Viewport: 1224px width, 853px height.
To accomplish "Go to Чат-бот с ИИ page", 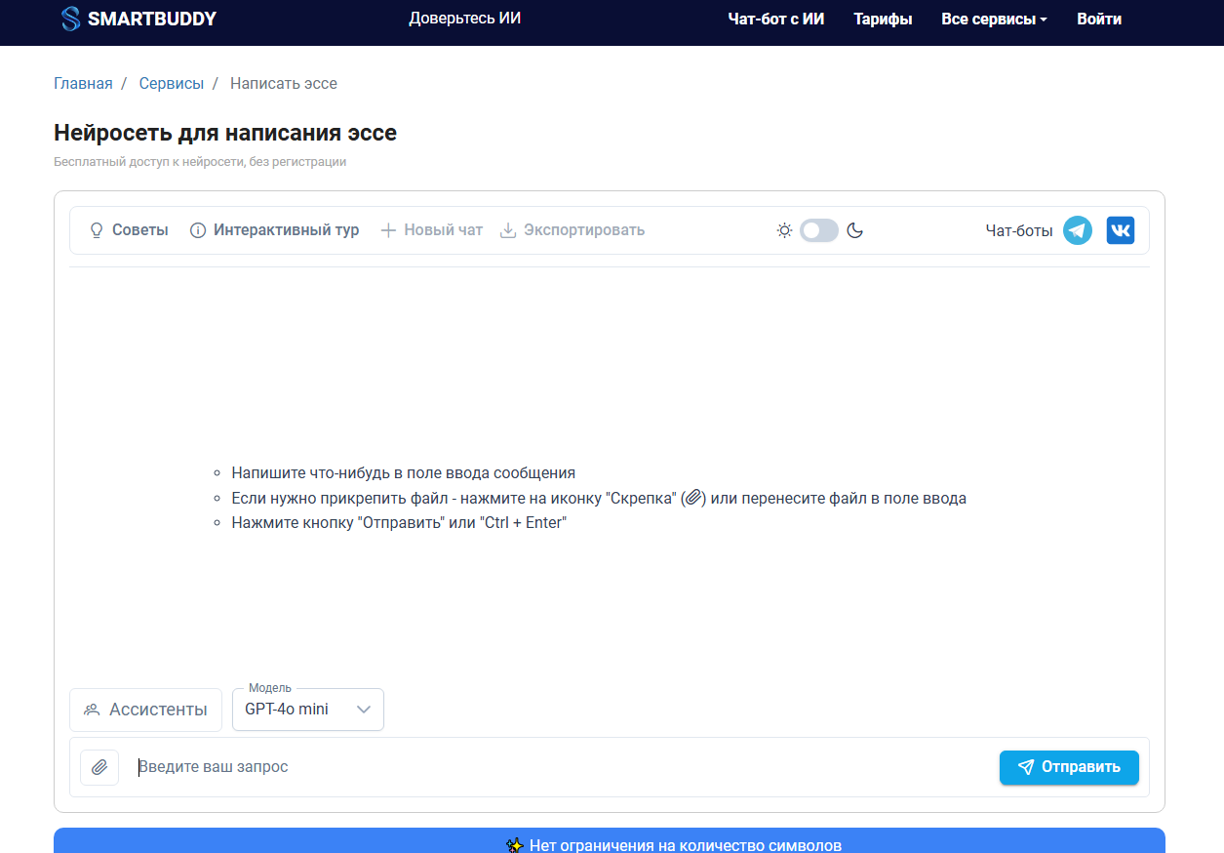I will coord(775,19).
